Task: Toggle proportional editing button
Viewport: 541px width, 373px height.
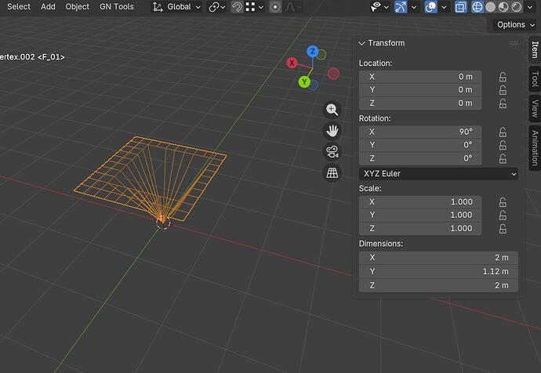Action: 275,7
